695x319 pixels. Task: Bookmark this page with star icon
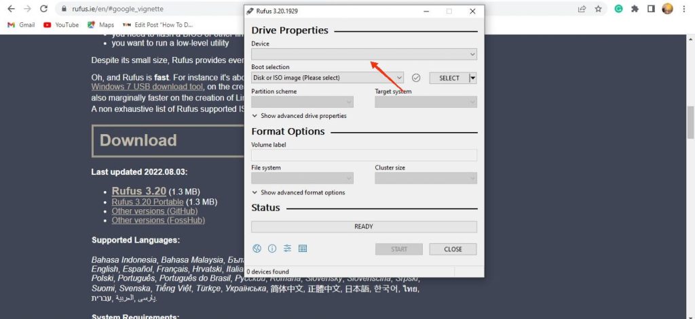point(599,9)
